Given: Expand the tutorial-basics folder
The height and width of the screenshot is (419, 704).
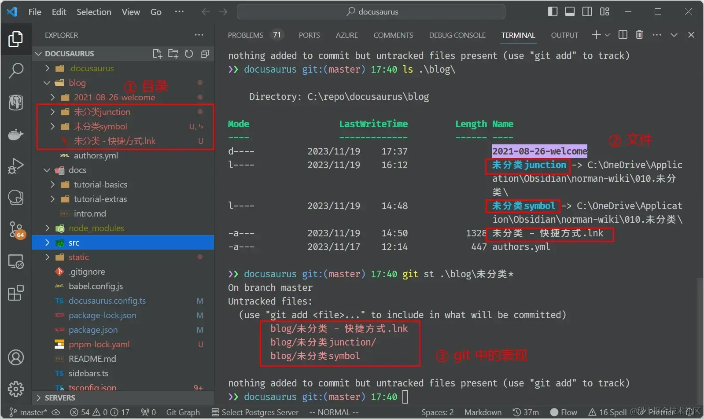Looking at the screenshot, I should pyautogui.click(x=52, y=184).
